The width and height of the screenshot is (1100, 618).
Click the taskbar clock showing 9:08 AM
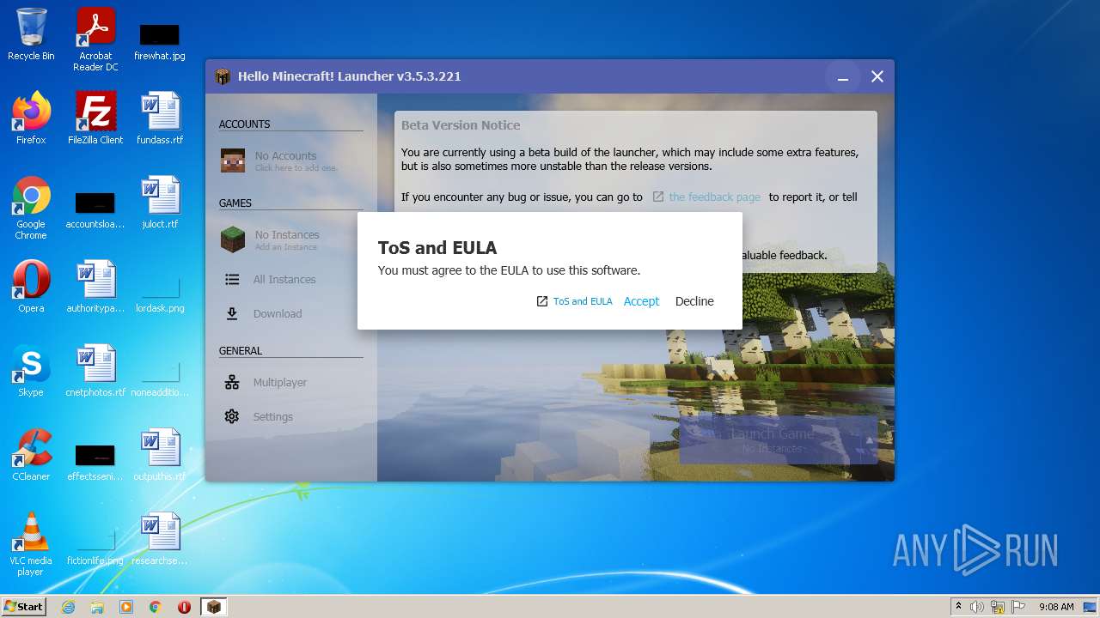point(1056,607)
